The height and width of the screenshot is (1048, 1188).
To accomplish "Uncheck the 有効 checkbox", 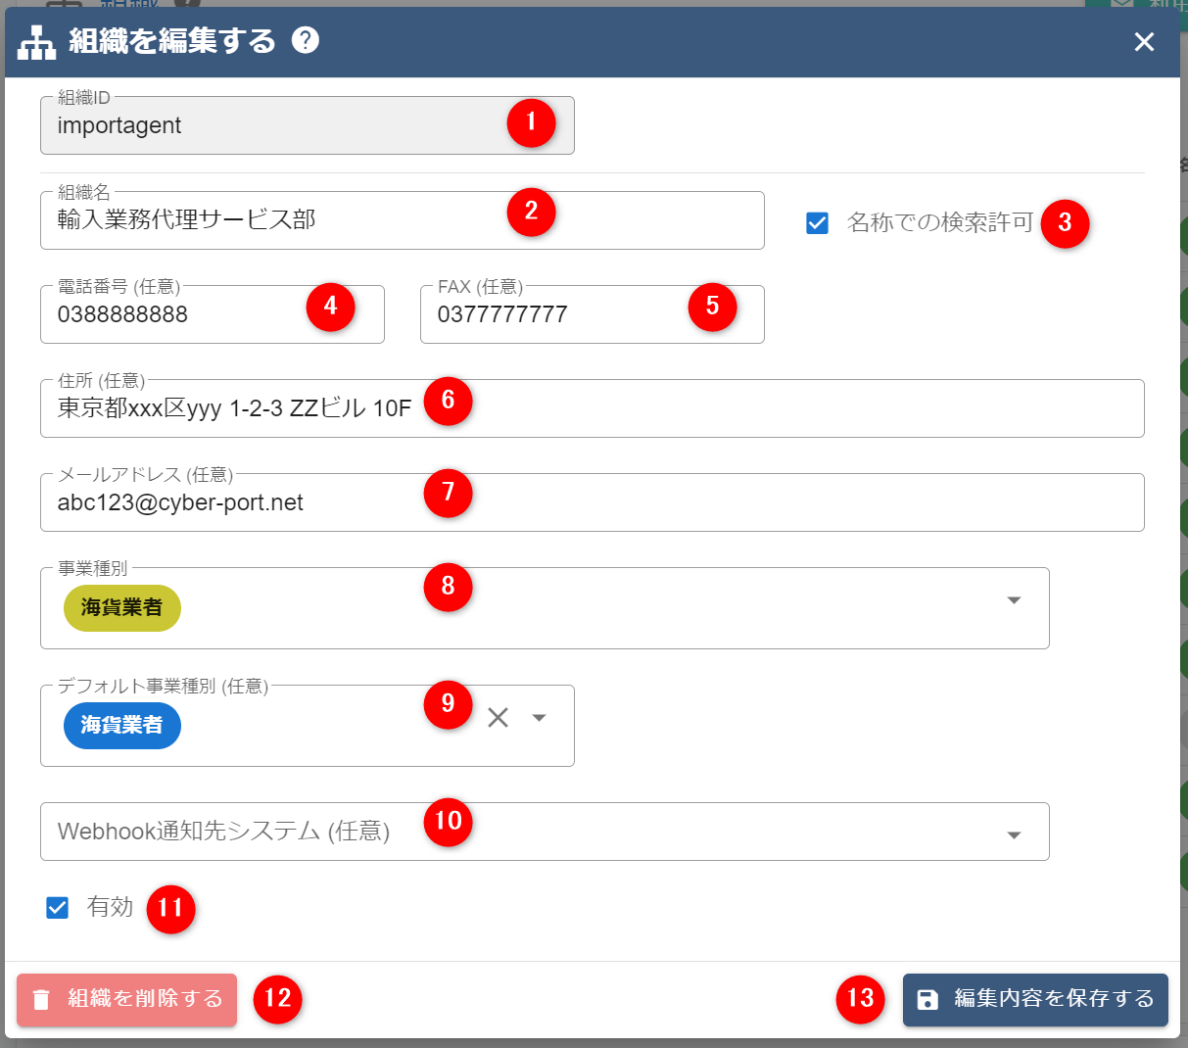I will pyautogui.click(x=58, y=908).
